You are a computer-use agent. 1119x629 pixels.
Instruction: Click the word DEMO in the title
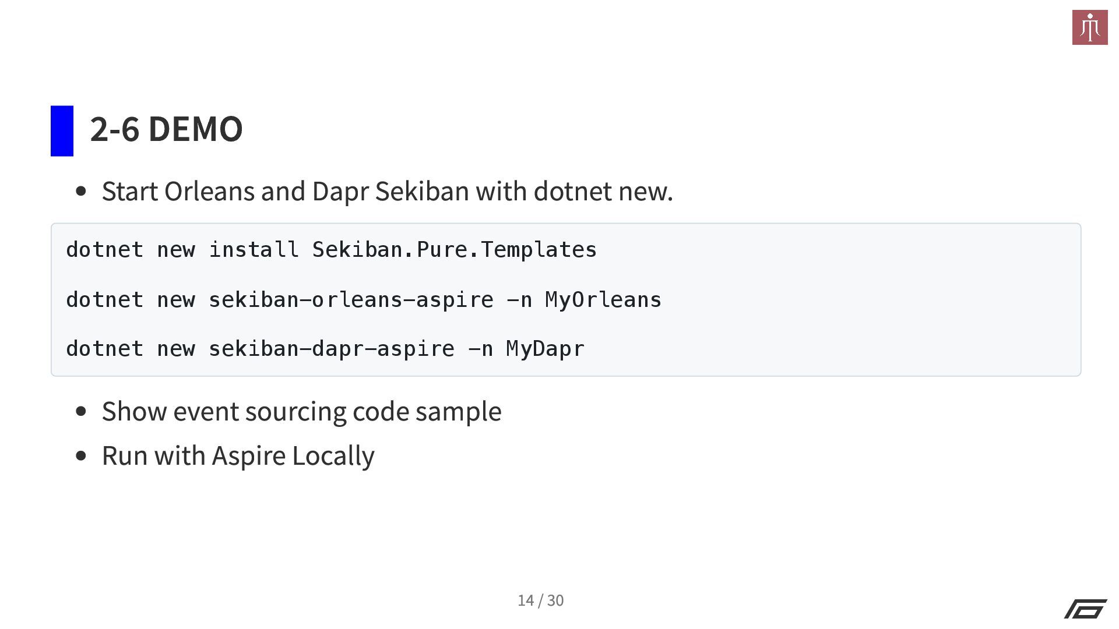(x=195, y=129)
